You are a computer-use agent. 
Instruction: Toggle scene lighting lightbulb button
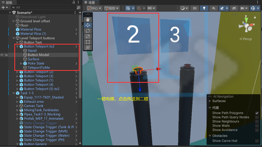pos(204,8)
